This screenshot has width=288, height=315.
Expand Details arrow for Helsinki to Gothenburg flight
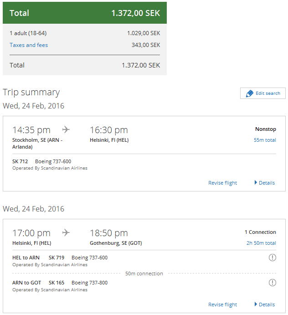coord(256,305)
